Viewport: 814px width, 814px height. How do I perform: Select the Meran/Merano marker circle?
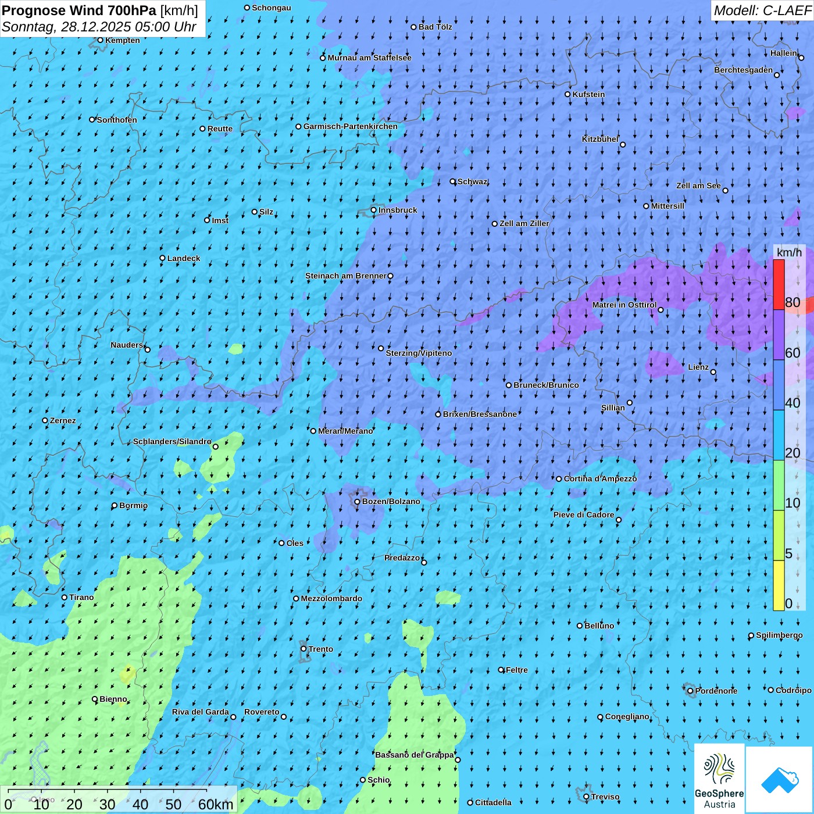click(313, 431)
